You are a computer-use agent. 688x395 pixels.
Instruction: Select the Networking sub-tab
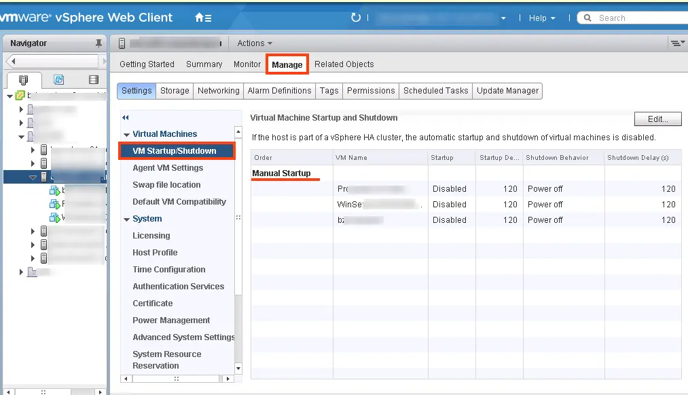click(x=219, y=91)
